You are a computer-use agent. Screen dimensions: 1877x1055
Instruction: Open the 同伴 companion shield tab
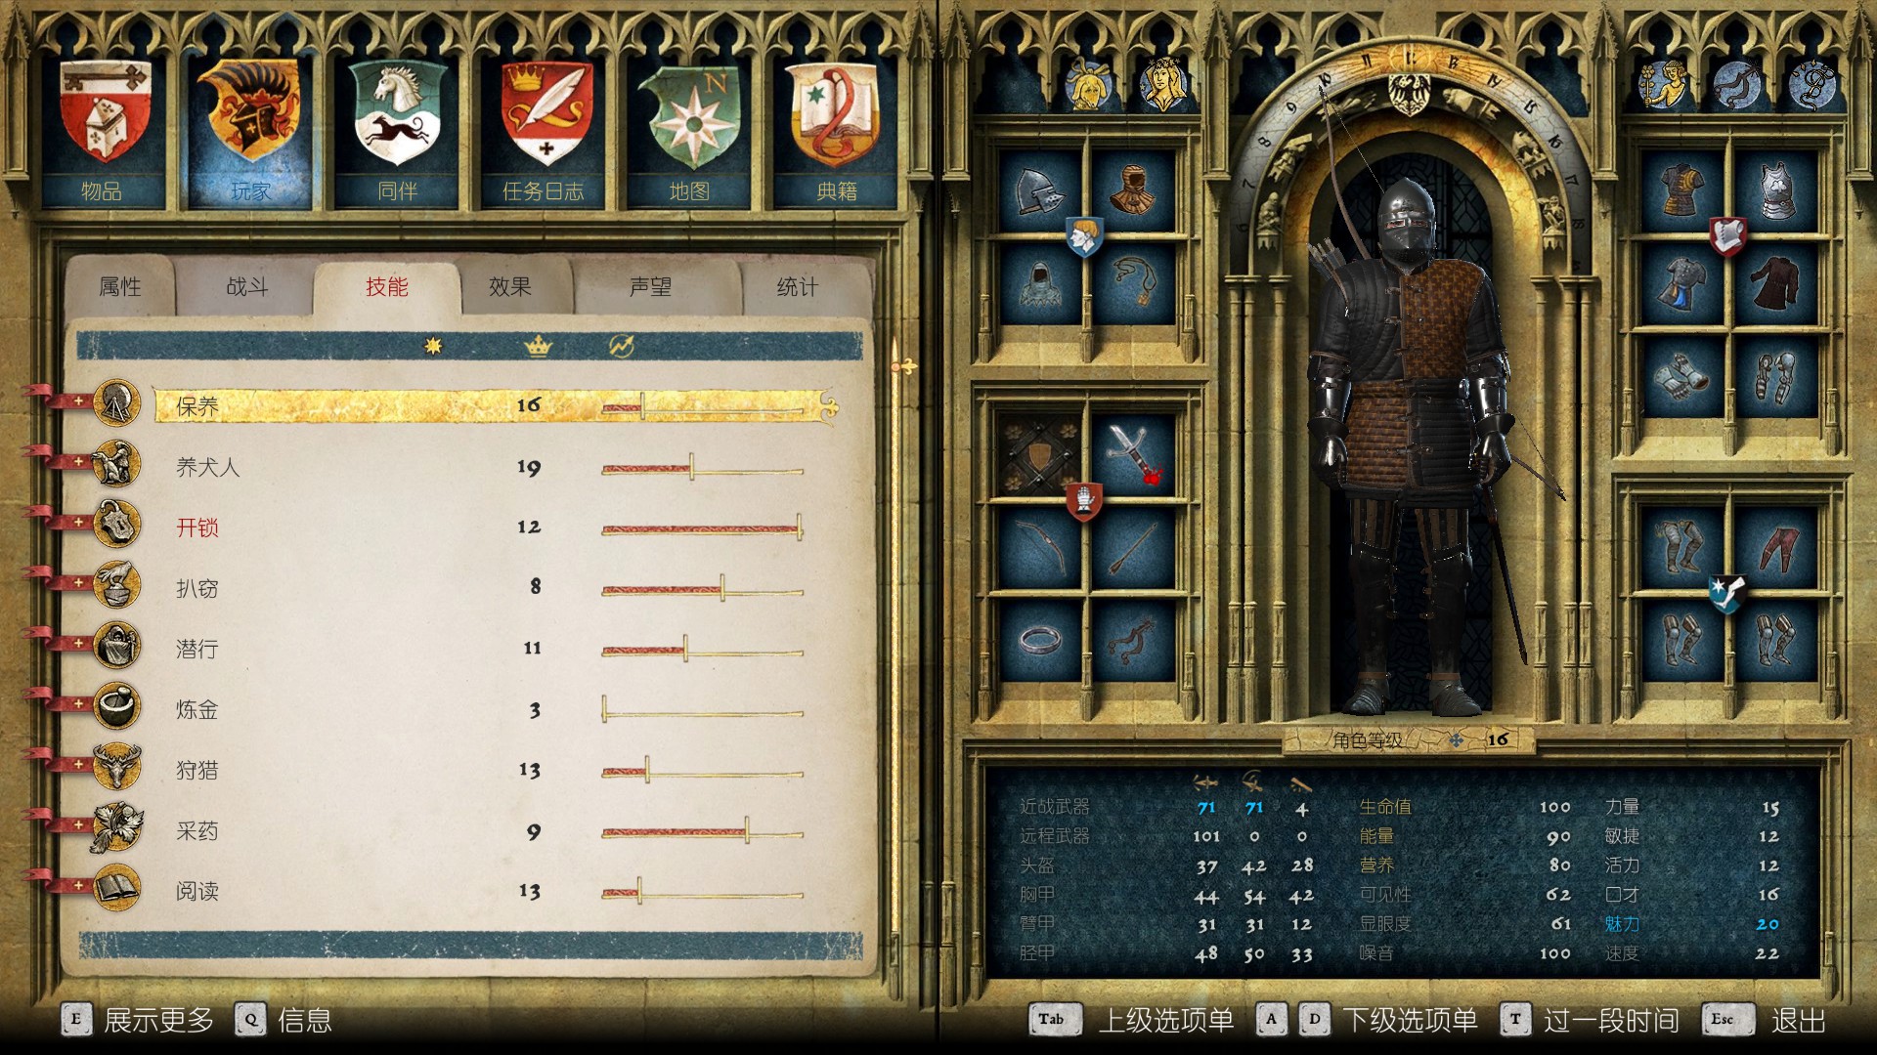pyautogui.click(x=397, y=130)
